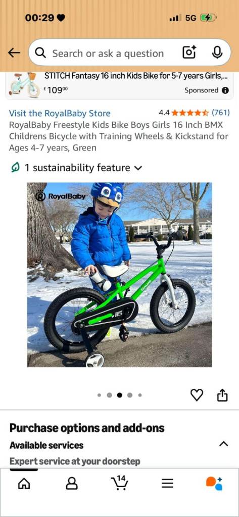Tap the microphone voice search icon

217,53
